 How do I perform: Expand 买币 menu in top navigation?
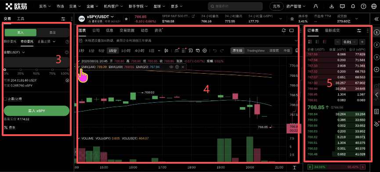coord(45,6)
